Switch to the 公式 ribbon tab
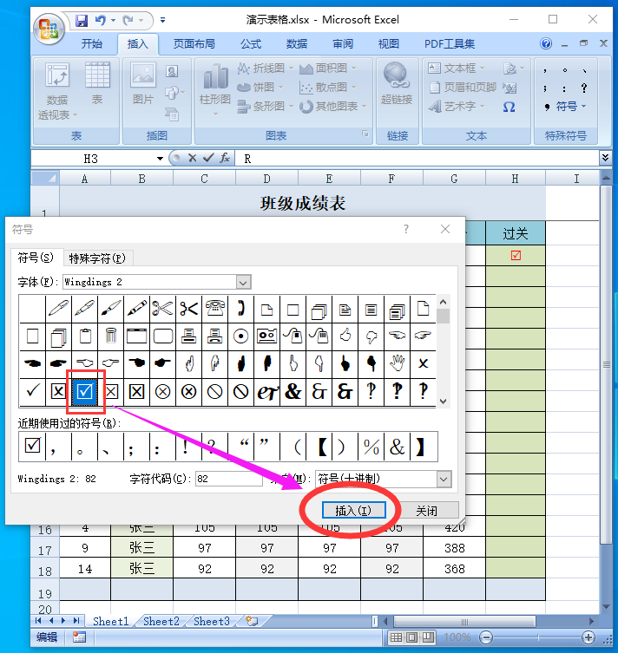 pos(251,43)
